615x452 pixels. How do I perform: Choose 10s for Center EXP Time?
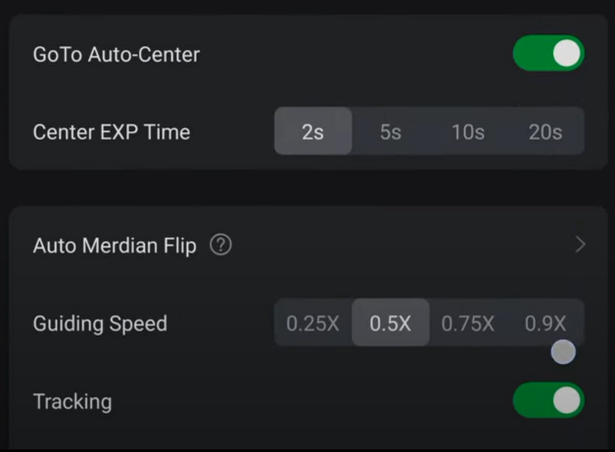pyautogui.click(x=468, y=131)
